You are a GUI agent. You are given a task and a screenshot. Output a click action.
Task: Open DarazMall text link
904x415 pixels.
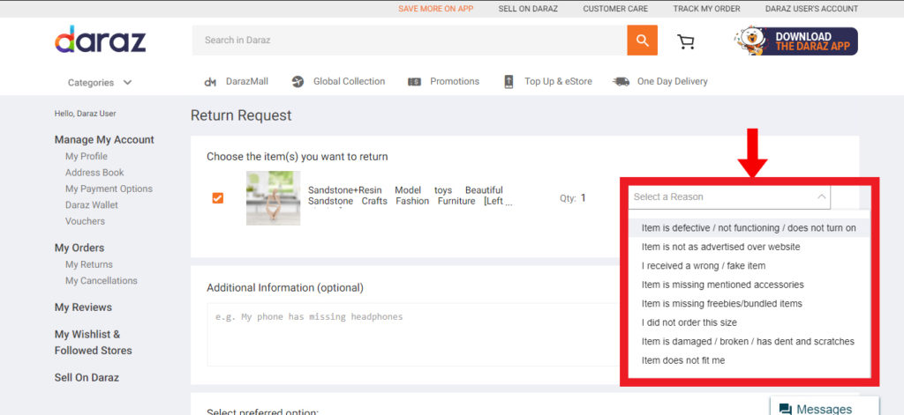tap(247, 82)
